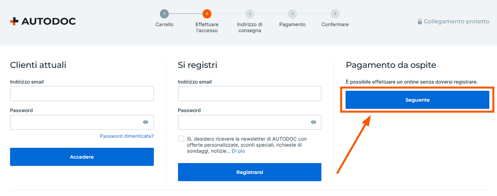Click password field under Clienti attuali
This screenshot has width=497, height=196.
[75, 122]
